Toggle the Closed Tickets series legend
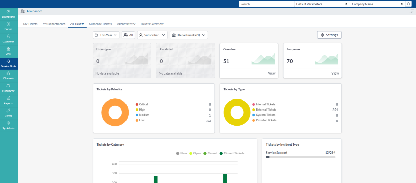The height and width of the screenshot is (183, 416). [x=232, y=153]
